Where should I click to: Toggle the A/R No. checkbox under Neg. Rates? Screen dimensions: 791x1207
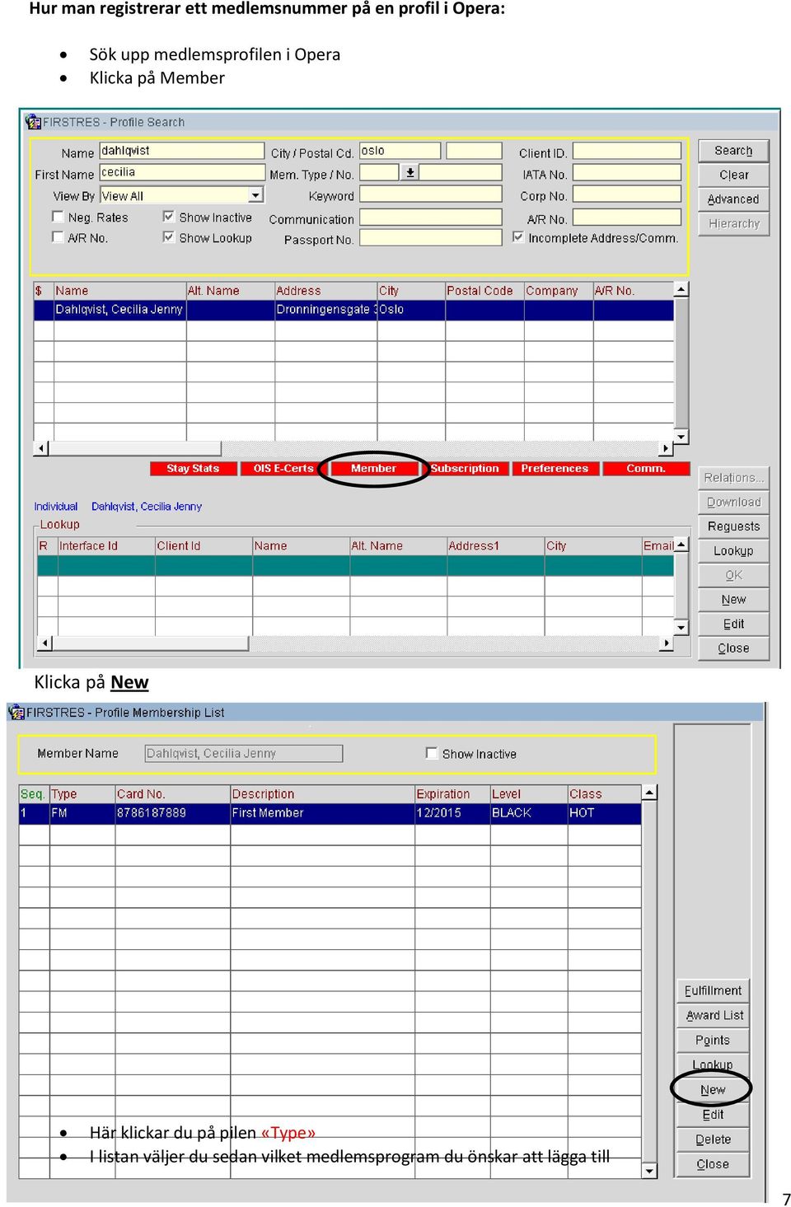tap(58, 237)
